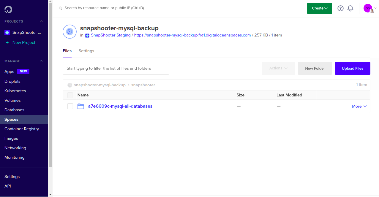Open the digitaloceanspaces.com URL link
379x197 pixels.
192,35
